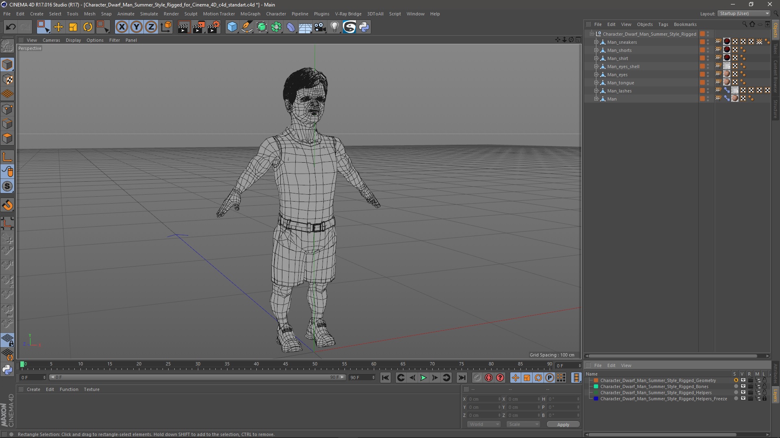
Task: Open the Character menu
Action: point(276,14)
